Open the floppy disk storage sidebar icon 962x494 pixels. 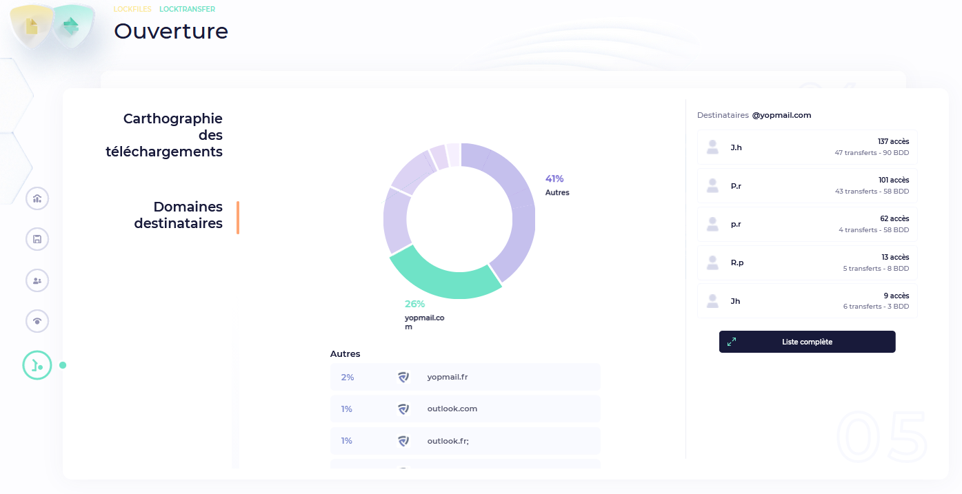click(37, 239)
